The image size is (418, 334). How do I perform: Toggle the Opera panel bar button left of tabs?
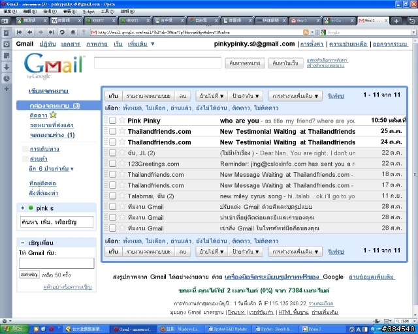pyautogui.click(x=5, y=21)
